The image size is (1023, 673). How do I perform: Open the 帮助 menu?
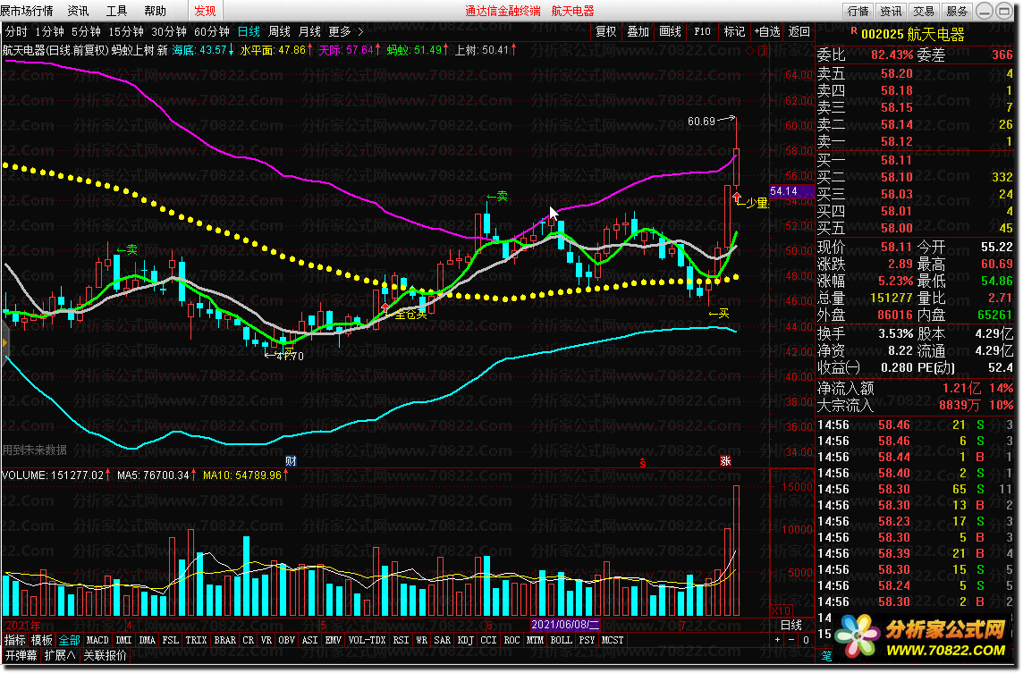click(156, 11)
